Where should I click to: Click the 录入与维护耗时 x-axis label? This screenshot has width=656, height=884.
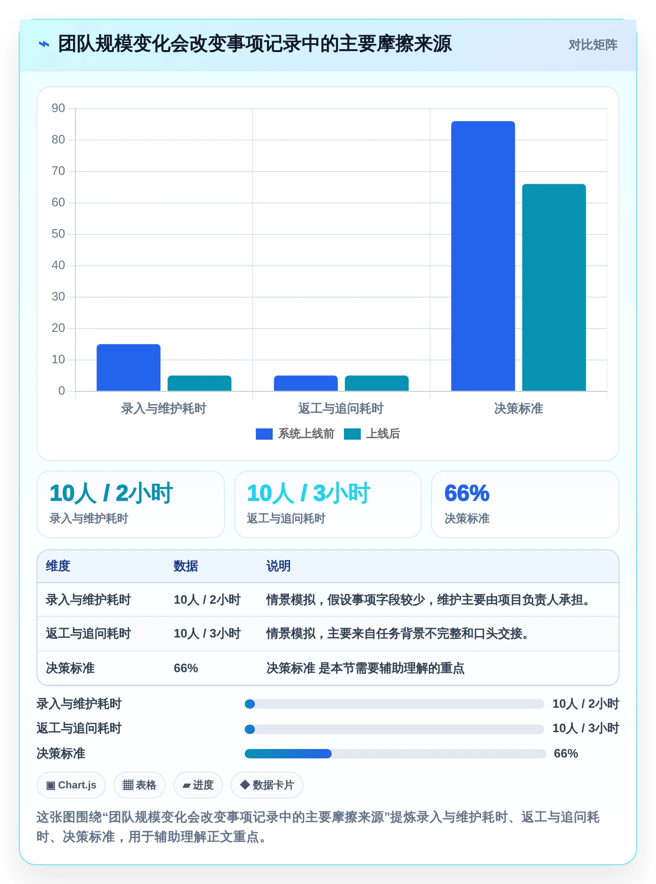[164, 409]
